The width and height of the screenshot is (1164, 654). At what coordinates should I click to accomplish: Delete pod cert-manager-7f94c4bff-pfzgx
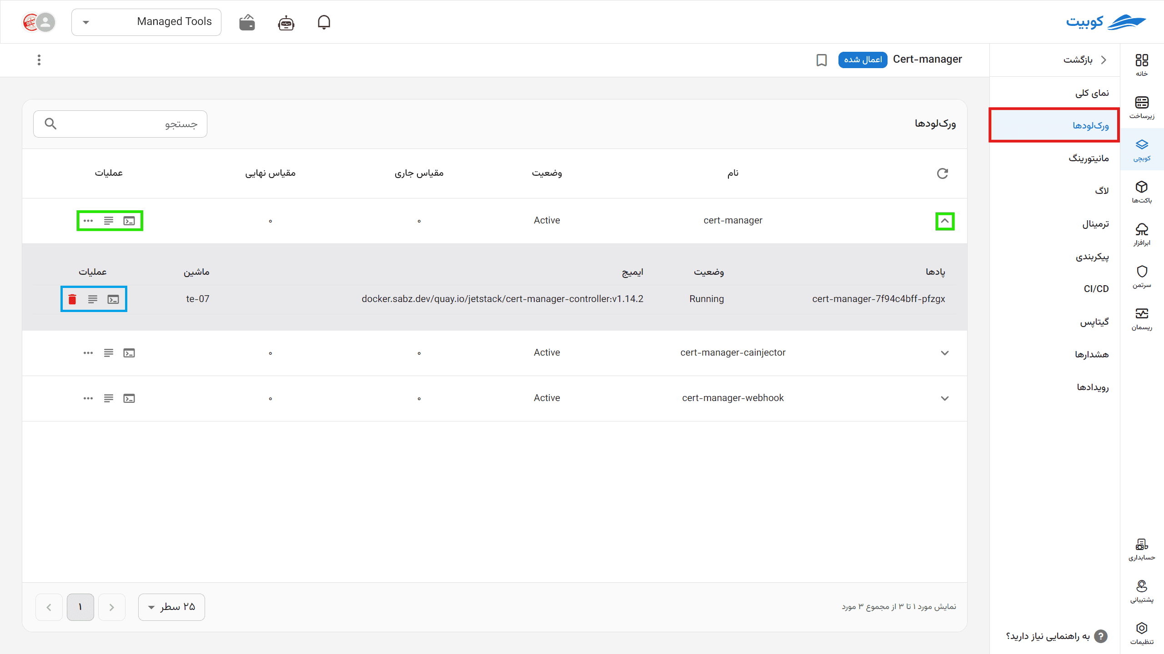pos(72,299)
